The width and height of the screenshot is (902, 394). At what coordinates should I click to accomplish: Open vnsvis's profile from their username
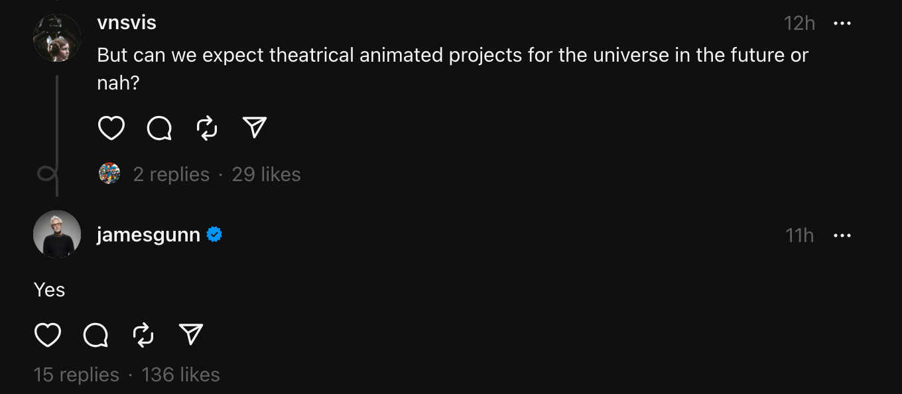click(x=126, y=22)
